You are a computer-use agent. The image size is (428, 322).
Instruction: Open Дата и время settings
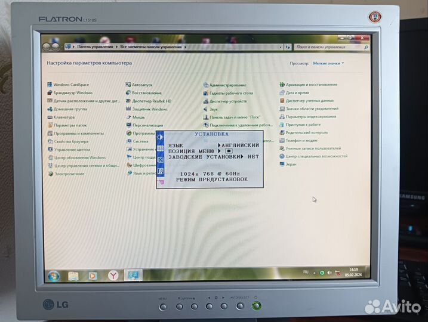(x=297, y=93)
